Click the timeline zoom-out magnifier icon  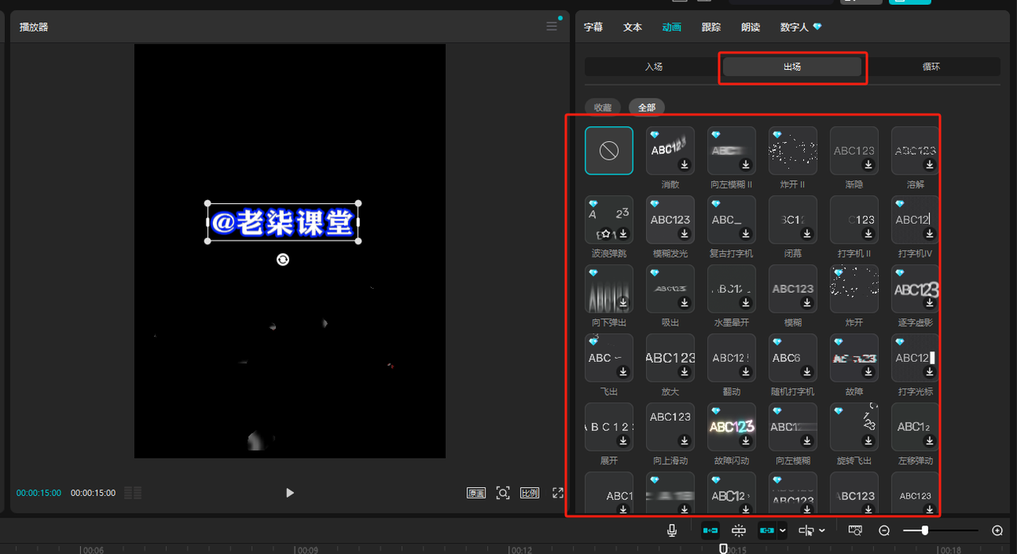tap(884, 530)
